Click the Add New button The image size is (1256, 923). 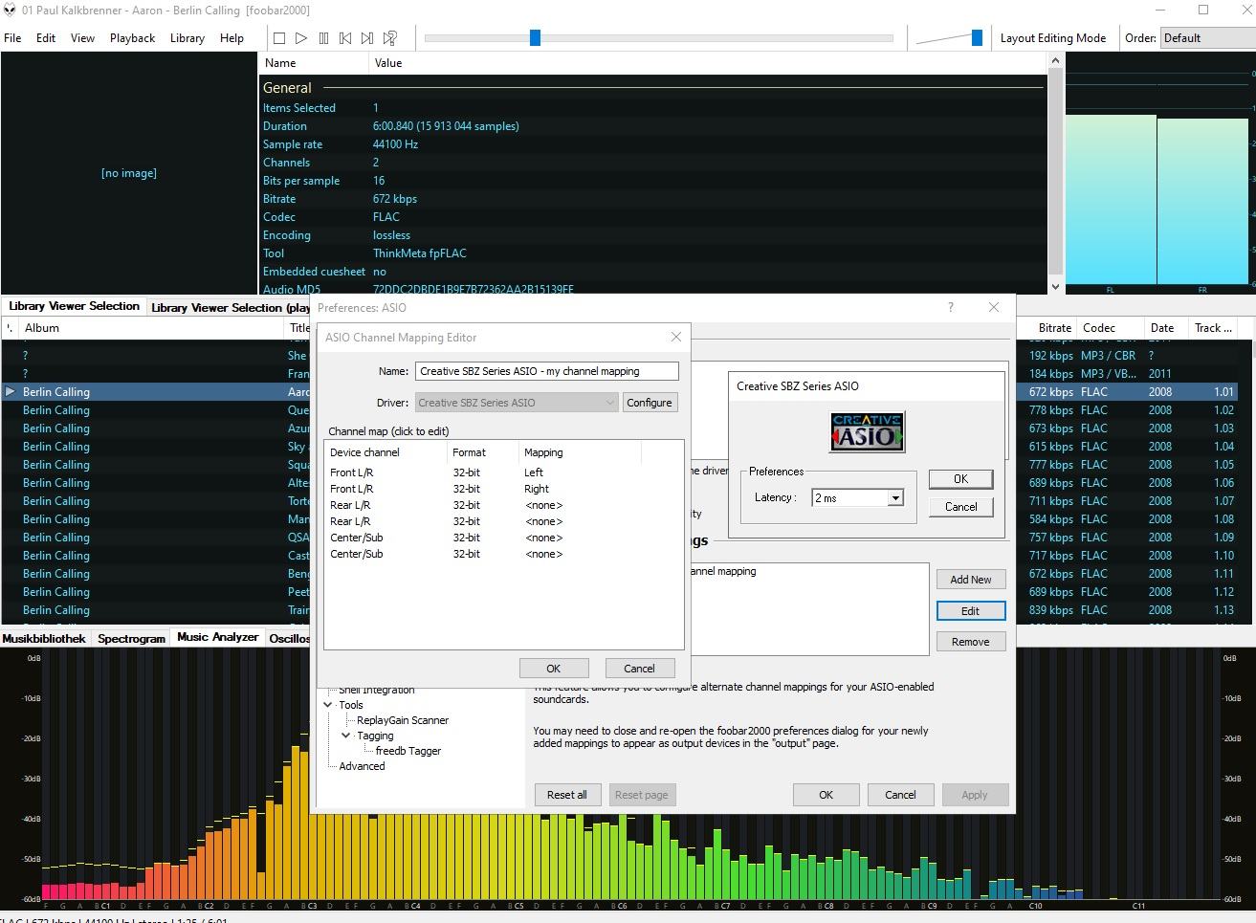point(970,580)
